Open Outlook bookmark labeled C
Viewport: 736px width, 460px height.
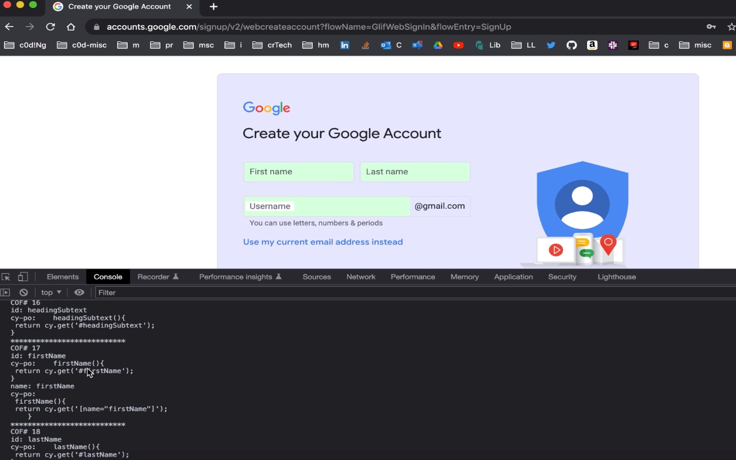392,45
